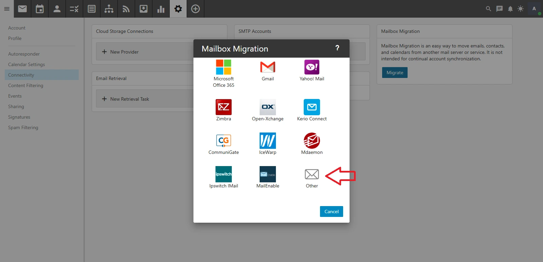Screen dimensions: 543x262
Task: Click the Migrate button
Action: [395, 73]
